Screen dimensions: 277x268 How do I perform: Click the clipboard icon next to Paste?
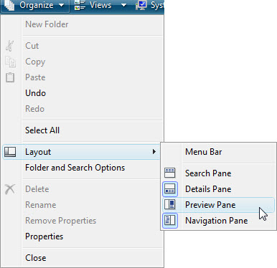pos(10,77)
